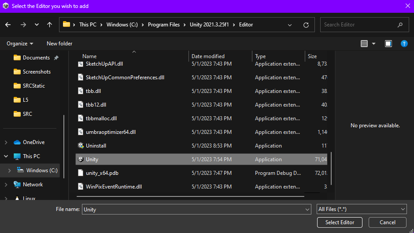Click the file list horizontal scrollbar

point(190,196)
